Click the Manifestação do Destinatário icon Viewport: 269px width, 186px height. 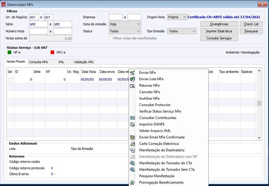[x=132, y=150]
